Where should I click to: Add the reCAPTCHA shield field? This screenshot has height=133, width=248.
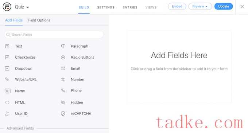[x=63, y=114]
